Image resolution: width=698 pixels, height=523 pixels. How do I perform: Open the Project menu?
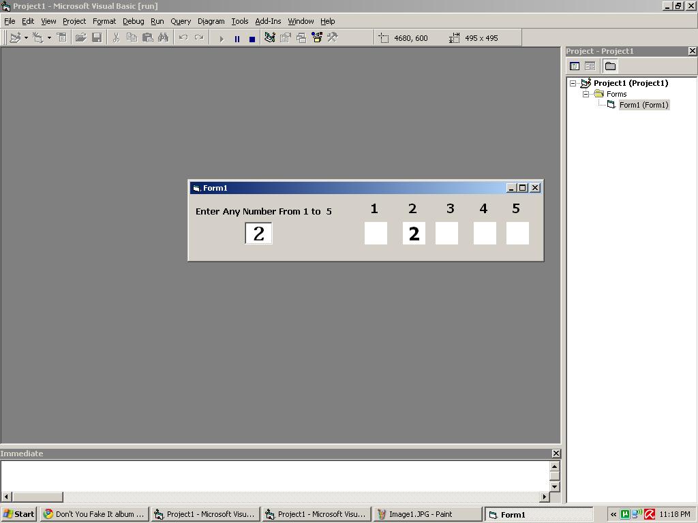point(74,21)
